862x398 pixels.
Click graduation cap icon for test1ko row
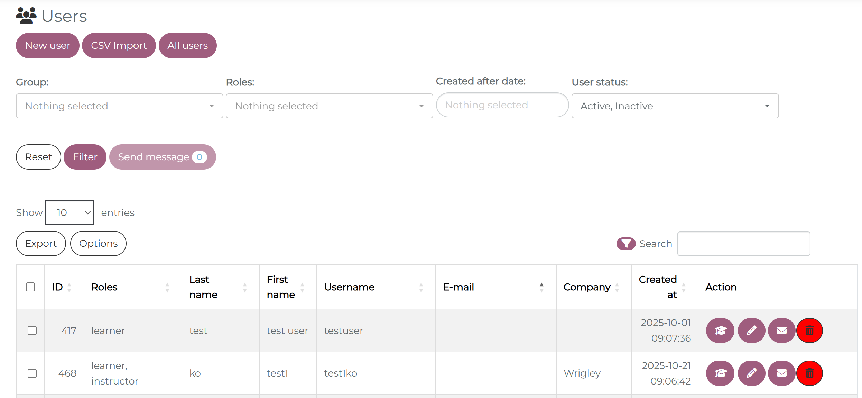[x=720, y=373]
